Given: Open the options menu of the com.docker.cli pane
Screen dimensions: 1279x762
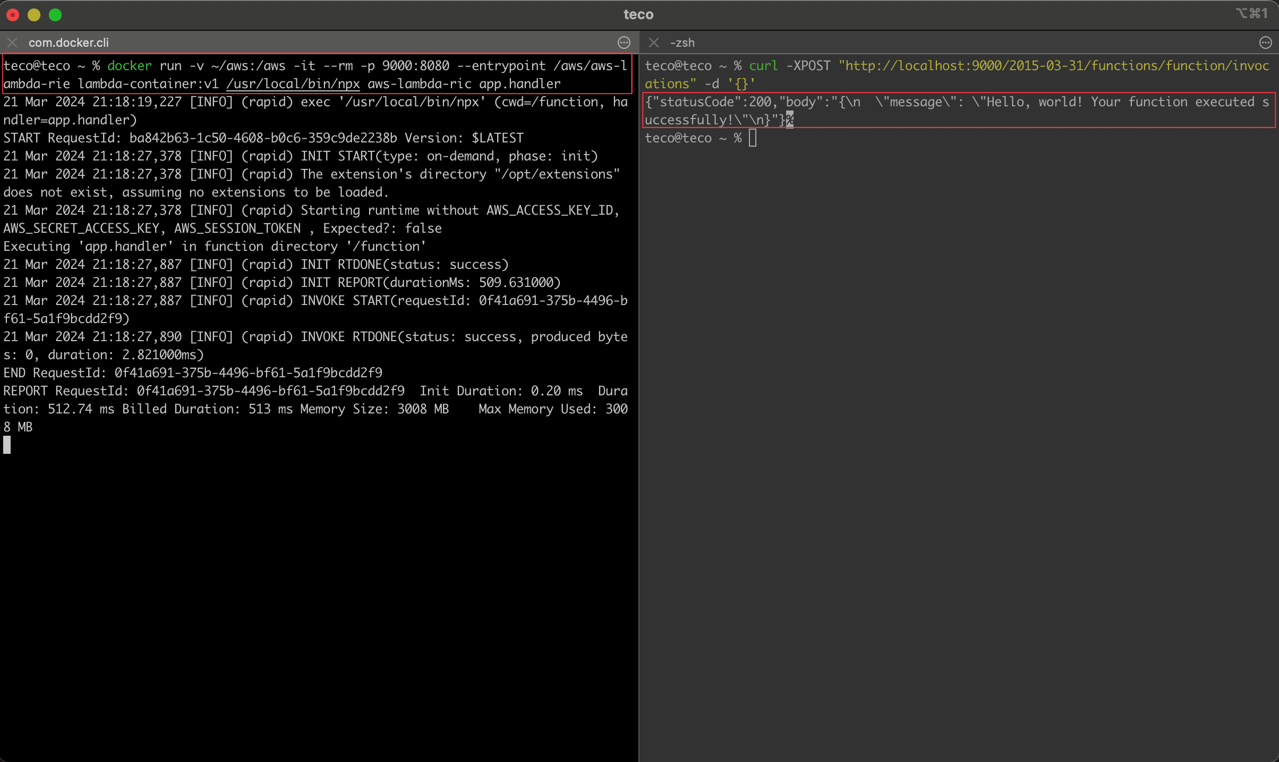Looking at the screenshot, I should coord(625,43).
